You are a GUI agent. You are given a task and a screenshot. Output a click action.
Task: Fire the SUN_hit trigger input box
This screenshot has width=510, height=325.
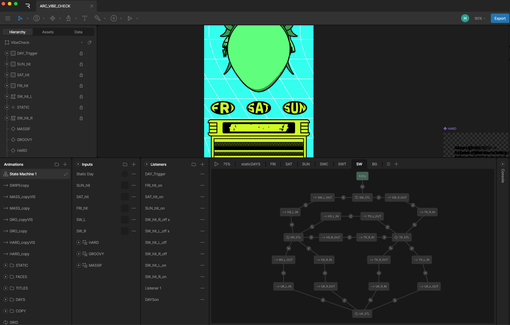[x=125, y=185]
